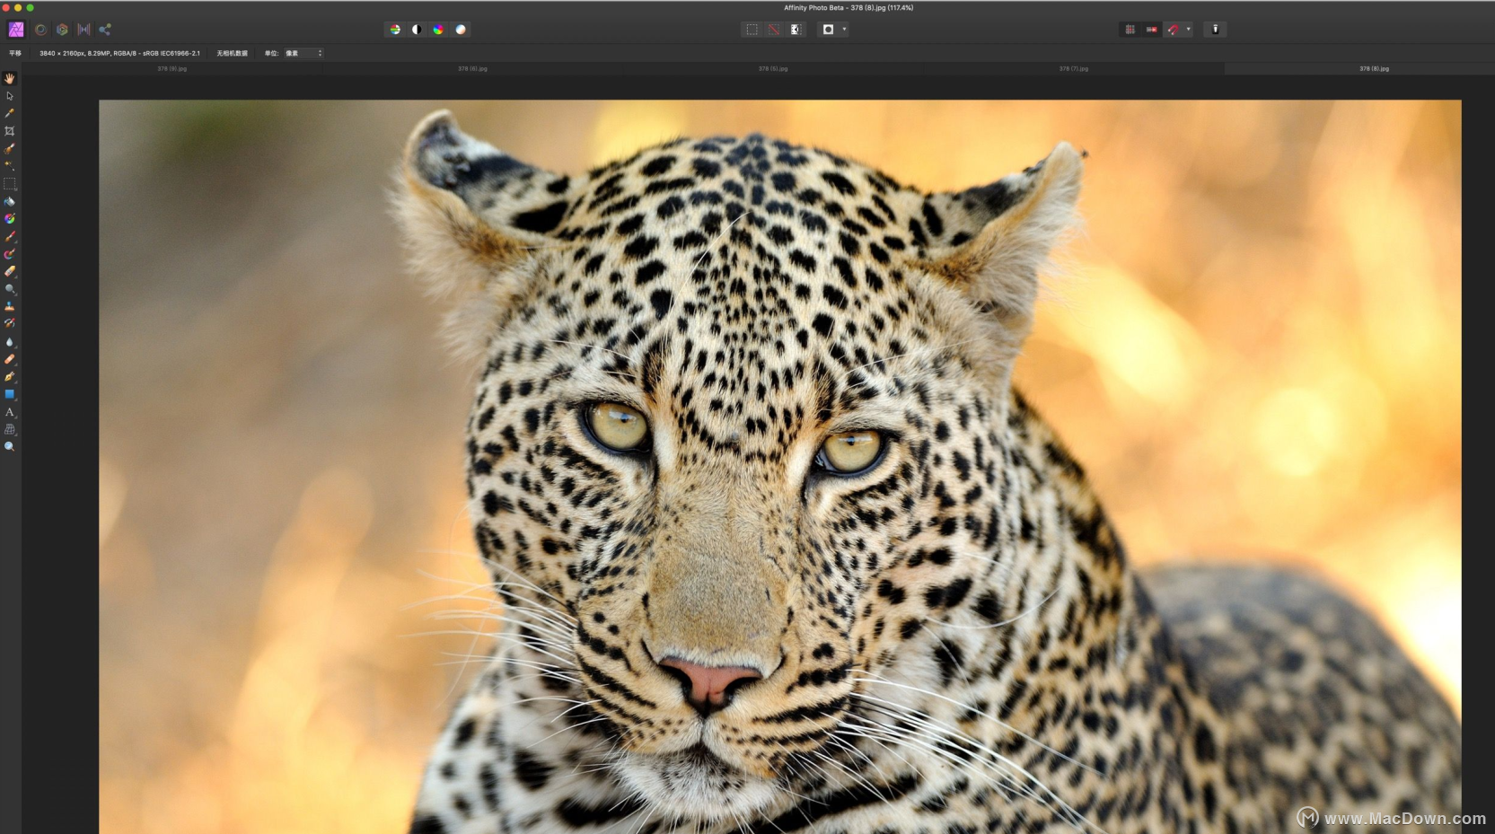Select the Dodge Brush tool
Image resolution: width=1495 pixels, height=834 pixels.
point(10,289)
